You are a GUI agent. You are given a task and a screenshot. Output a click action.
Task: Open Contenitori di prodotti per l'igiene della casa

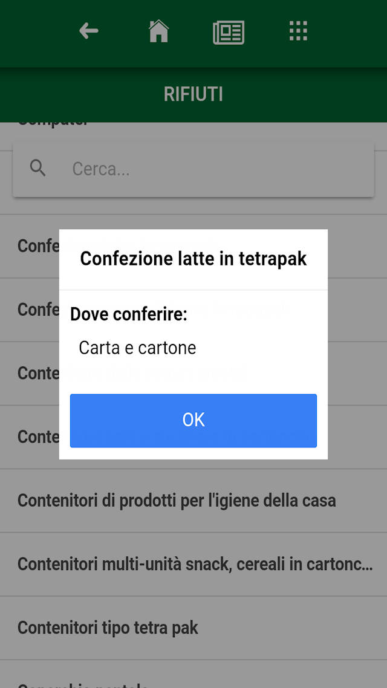pos(177,501)
